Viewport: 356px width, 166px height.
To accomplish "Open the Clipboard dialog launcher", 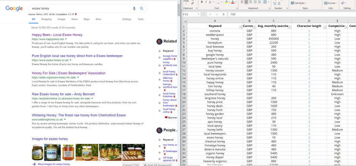I will click(x=197, y=8).
